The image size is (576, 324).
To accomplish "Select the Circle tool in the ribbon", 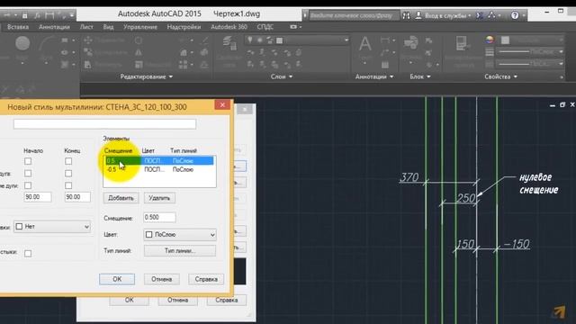I will pyautogui.click(x=22, y=43).
